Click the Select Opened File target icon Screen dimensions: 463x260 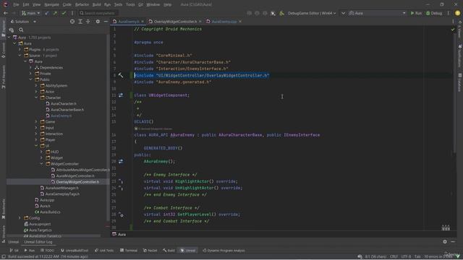point(72,22)
